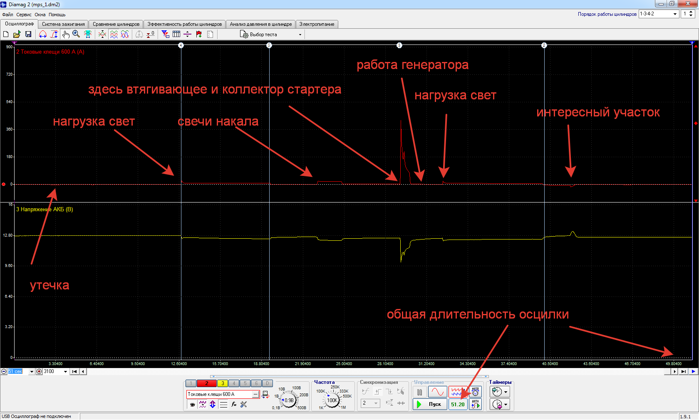Click the Пуск start button
This screenshot has height=420, width=699.
(430, 404)
